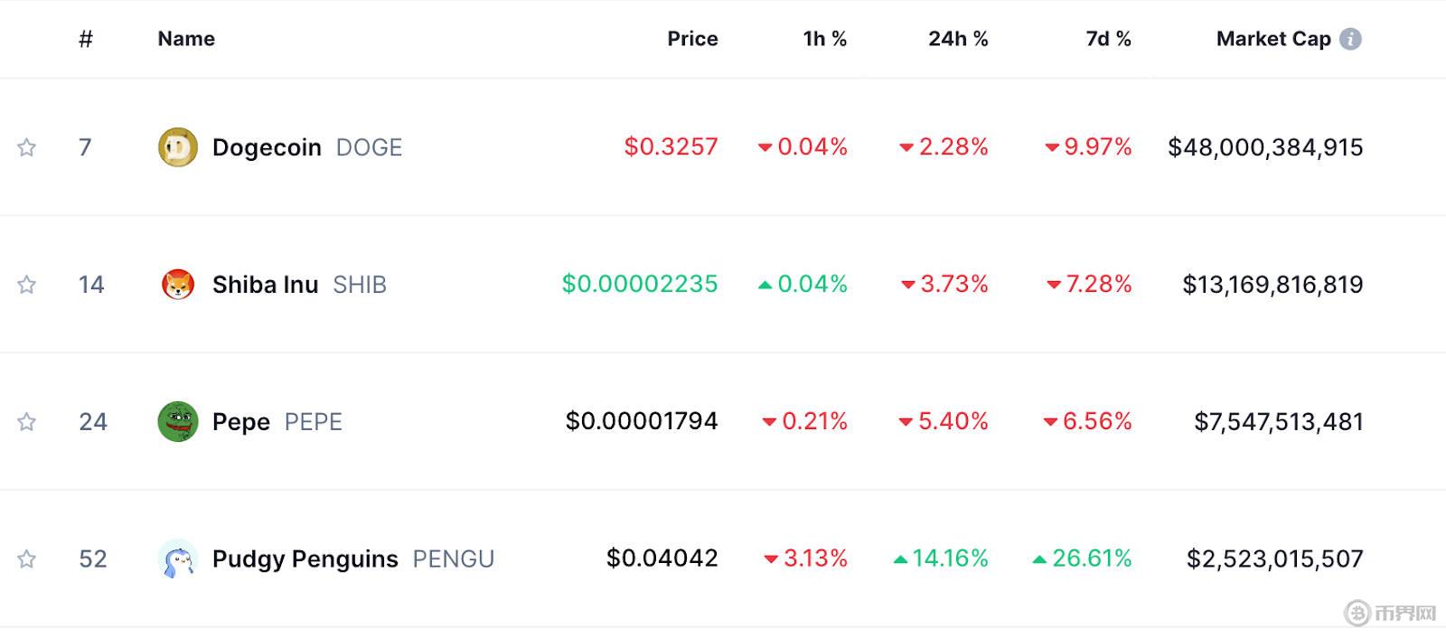Open the Dogecoin name link
1446x638 pixels.
click(267, 147)
